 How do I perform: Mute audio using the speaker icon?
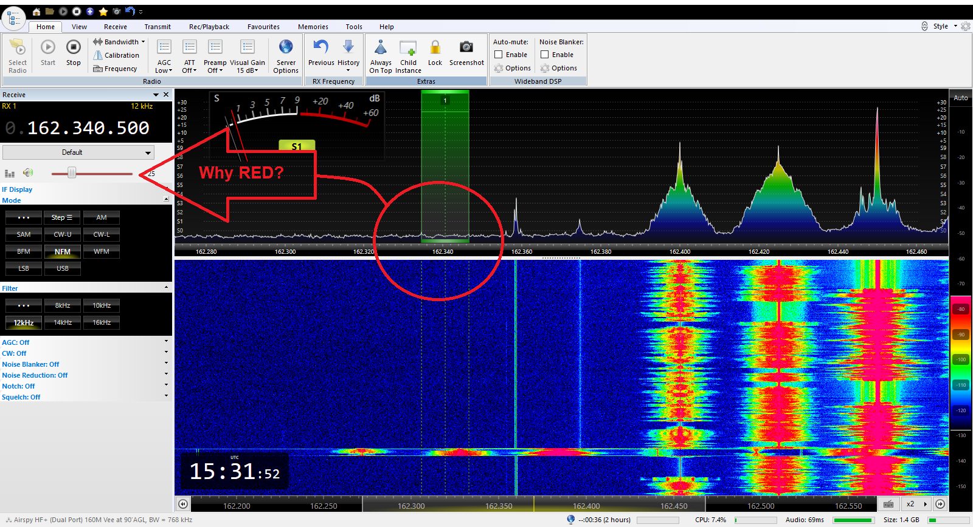[x=28, y=173]
